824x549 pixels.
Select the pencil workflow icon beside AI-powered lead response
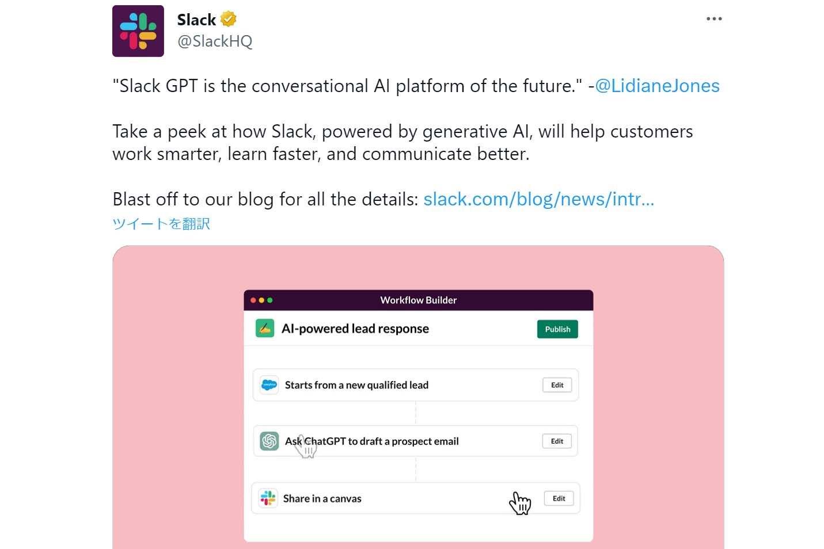click(265, 329)
